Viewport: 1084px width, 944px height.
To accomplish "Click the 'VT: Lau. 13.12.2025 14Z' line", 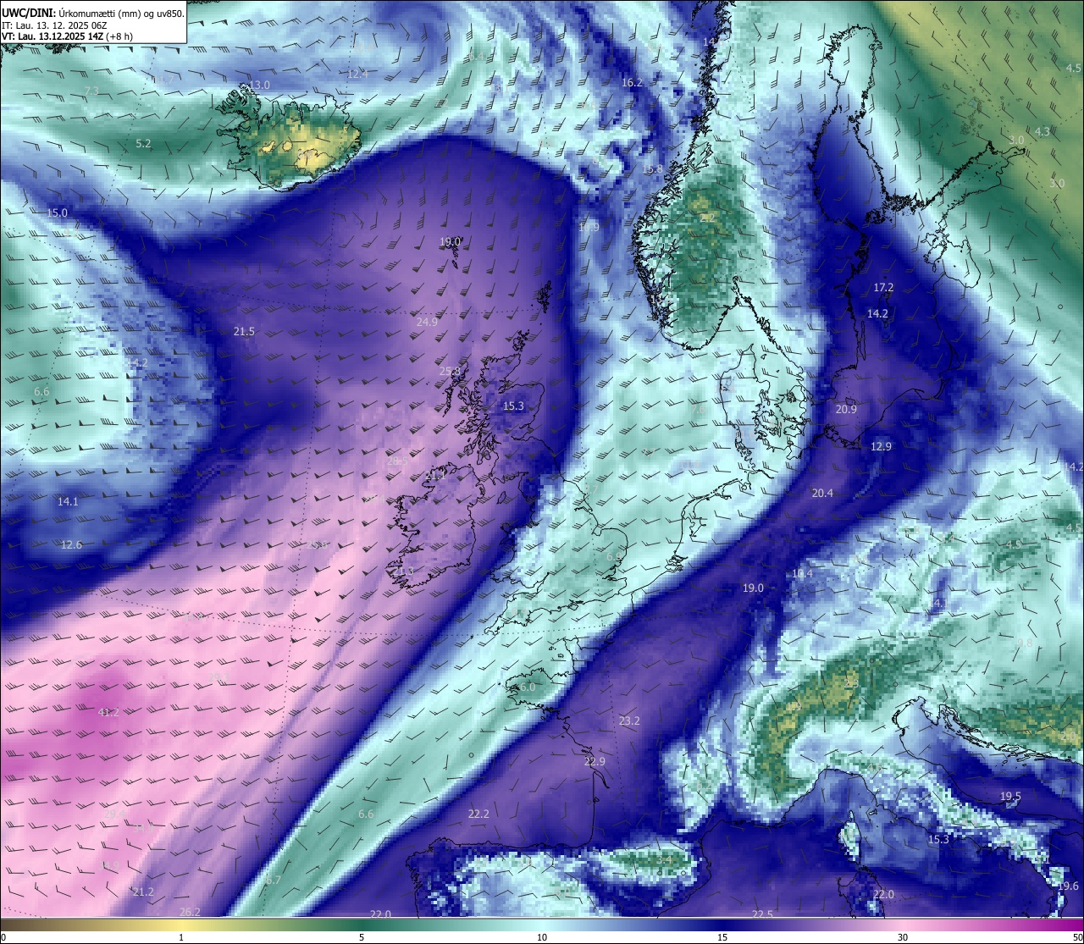I will coord(69,36).
